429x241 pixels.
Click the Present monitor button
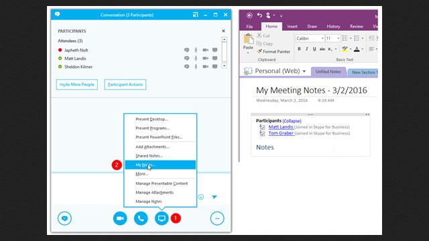pos(162,218)
